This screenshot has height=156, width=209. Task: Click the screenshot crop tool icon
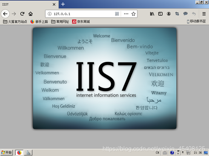tap(177, 14)
